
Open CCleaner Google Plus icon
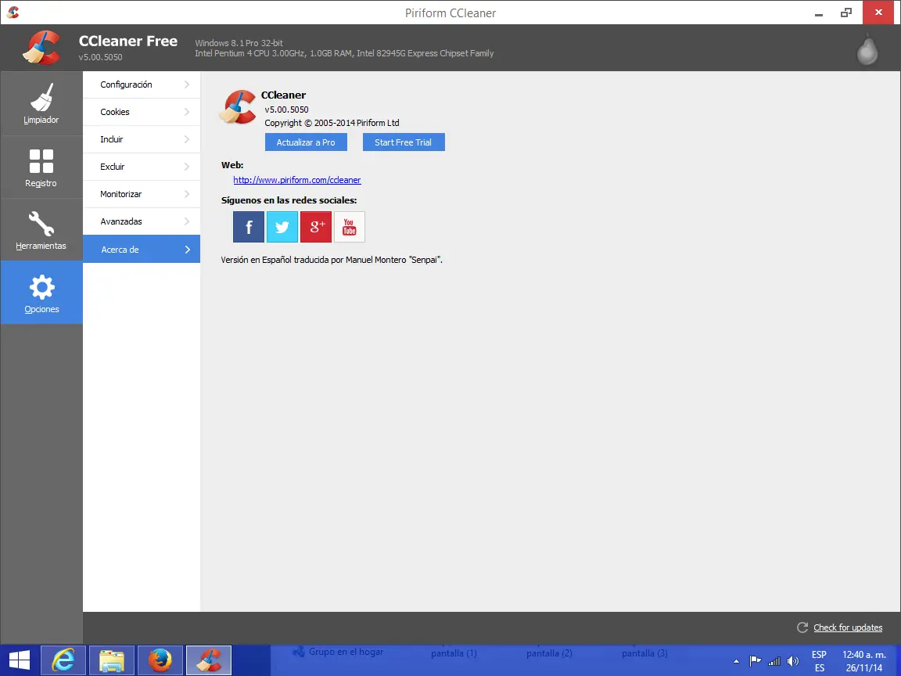315,226
